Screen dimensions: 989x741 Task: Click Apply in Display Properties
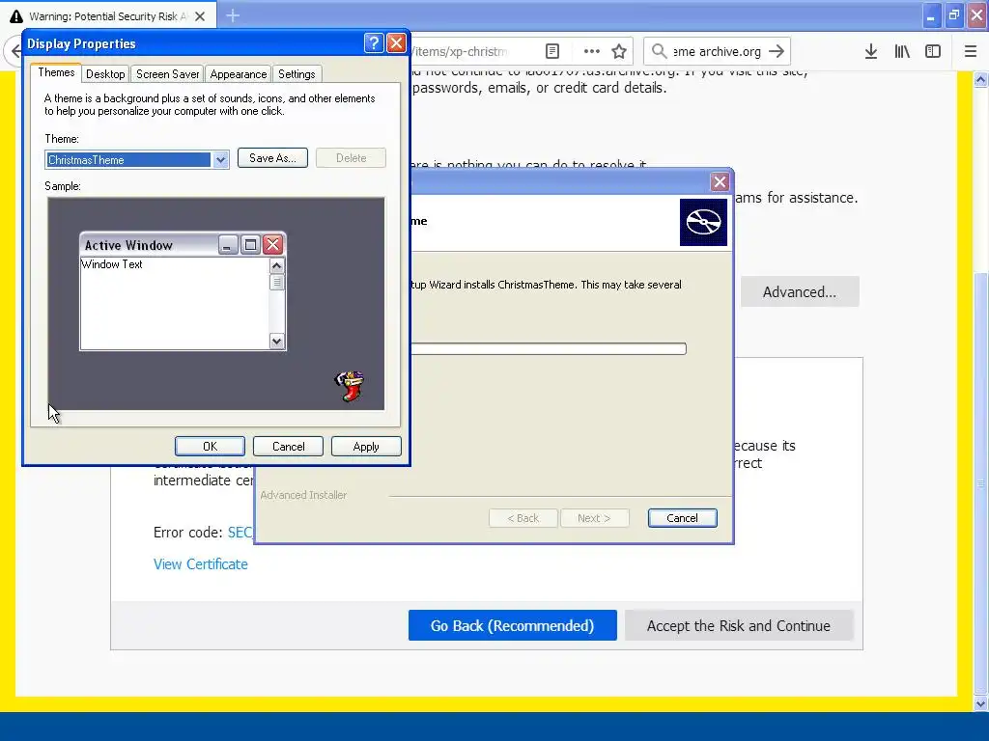click(366, 446)
